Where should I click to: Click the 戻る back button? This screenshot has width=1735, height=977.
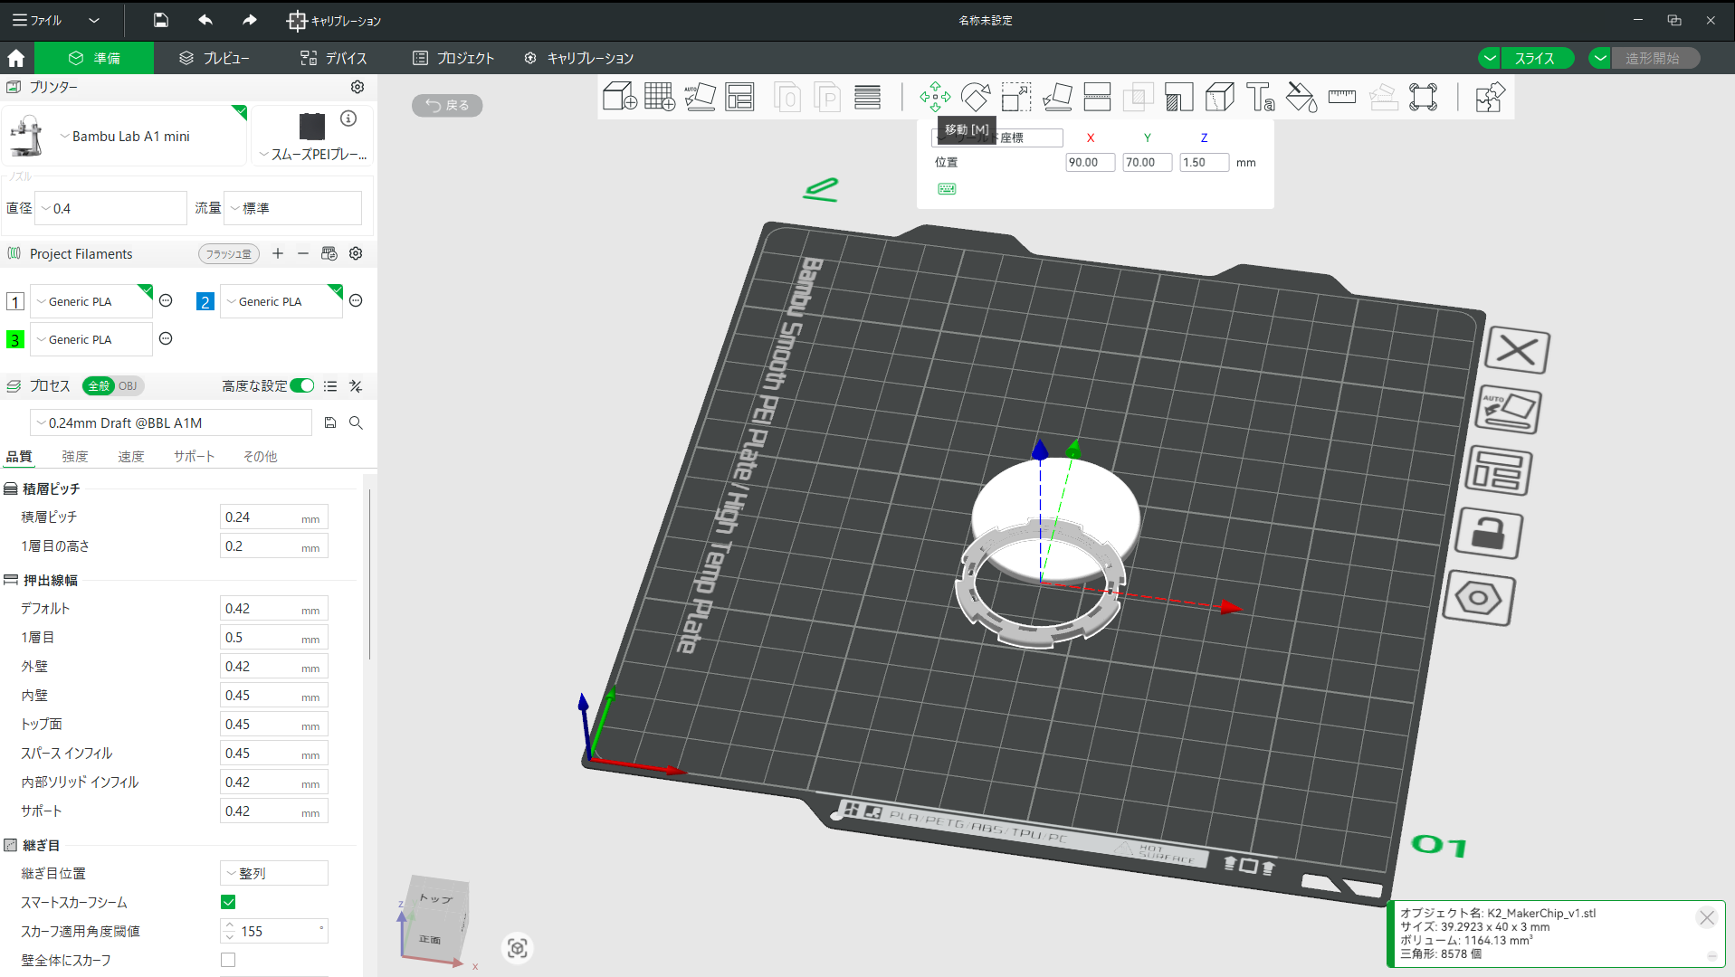pos(447,105)
